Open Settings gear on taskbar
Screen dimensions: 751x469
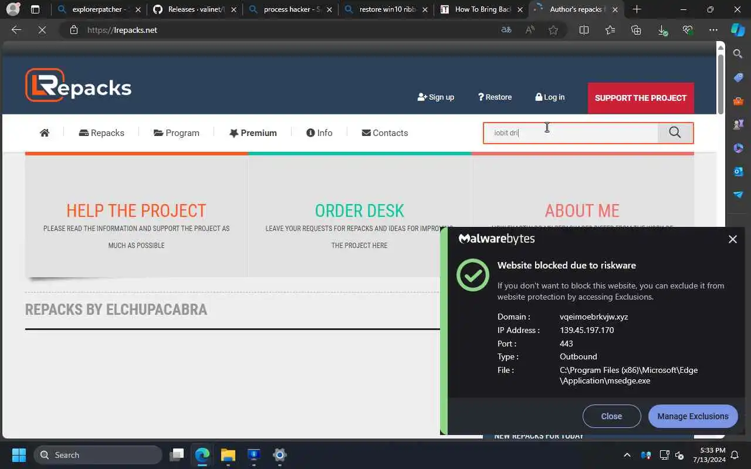click(x=280, y=455)
